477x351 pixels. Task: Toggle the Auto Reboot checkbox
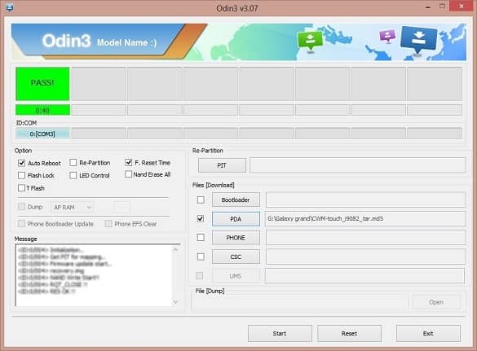pos(21,163)
